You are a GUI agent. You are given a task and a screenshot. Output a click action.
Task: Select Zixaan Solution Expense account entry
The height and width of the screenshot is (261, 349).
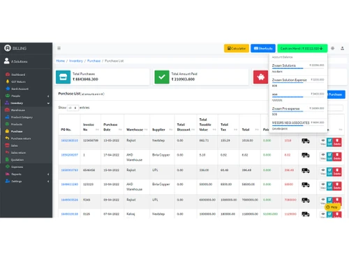298,82
